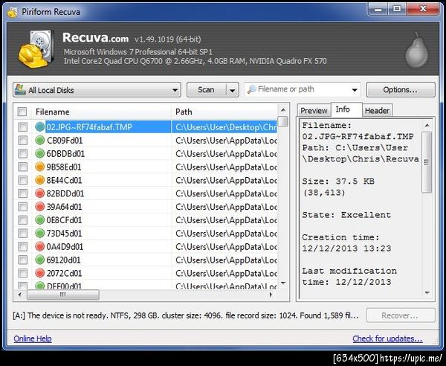Open the Options dialog
This screenshot has width=446, height=366.
pyautogui.click(x=401, y=90)
